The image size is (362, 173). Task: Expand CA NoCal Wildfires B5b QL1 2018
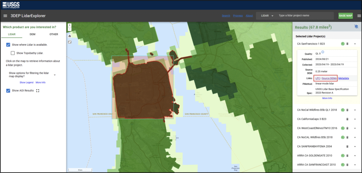coord(355,110)
